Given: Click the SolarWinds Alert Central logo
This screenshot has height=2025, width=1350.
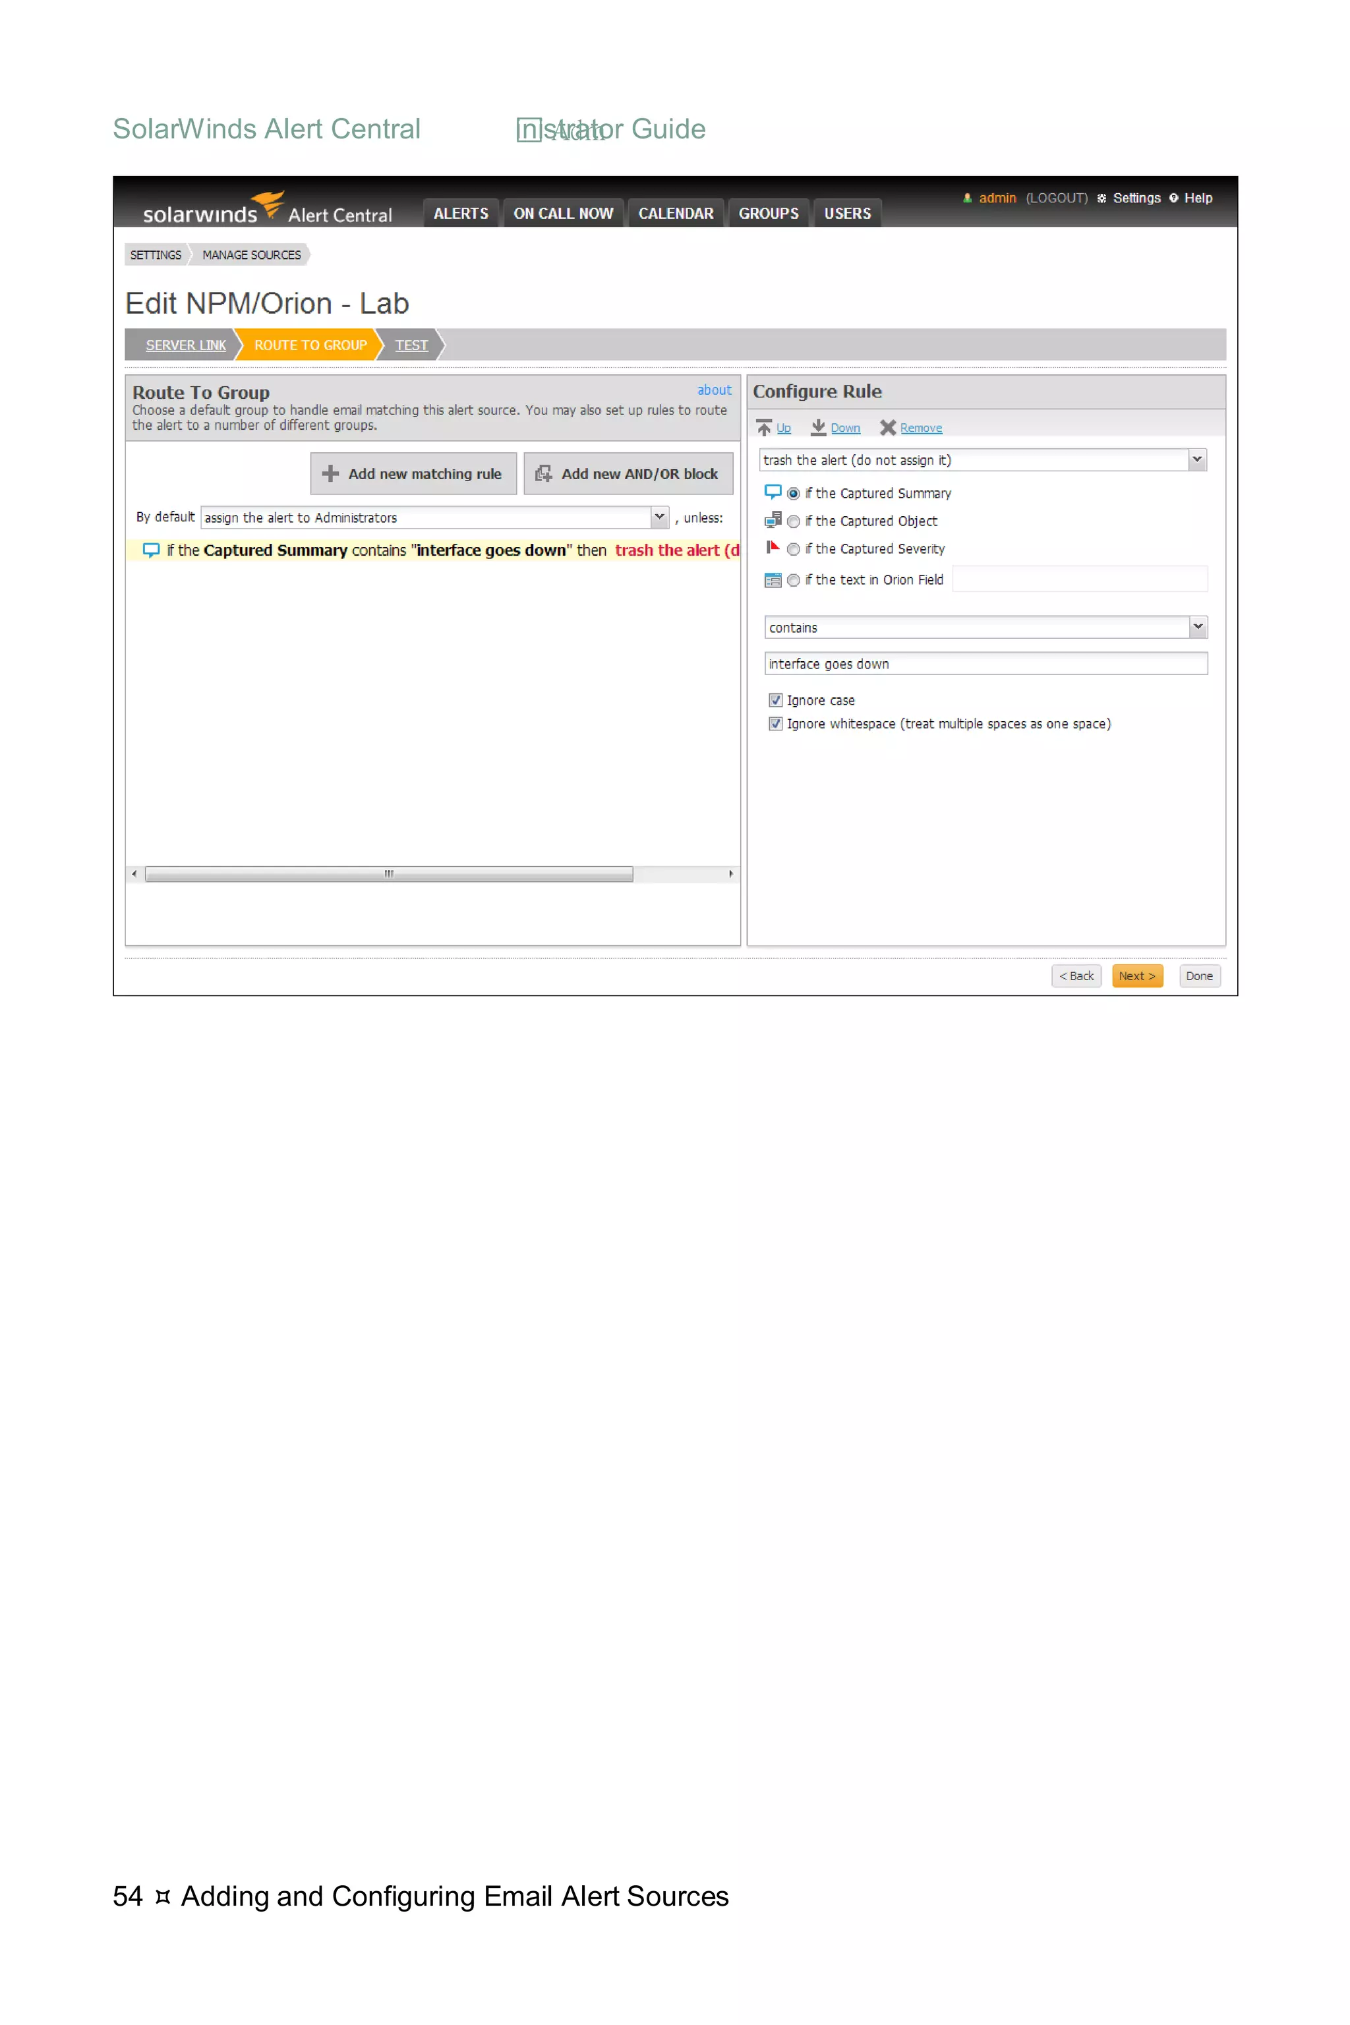Looking at the screenshot, I should (x=267, y=208).
